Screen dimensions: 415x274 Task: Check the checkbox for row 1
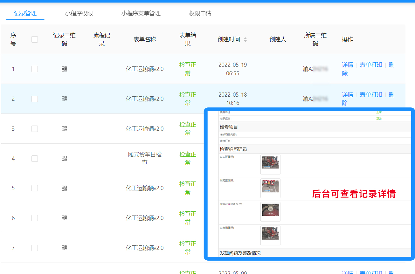point(35,69)
